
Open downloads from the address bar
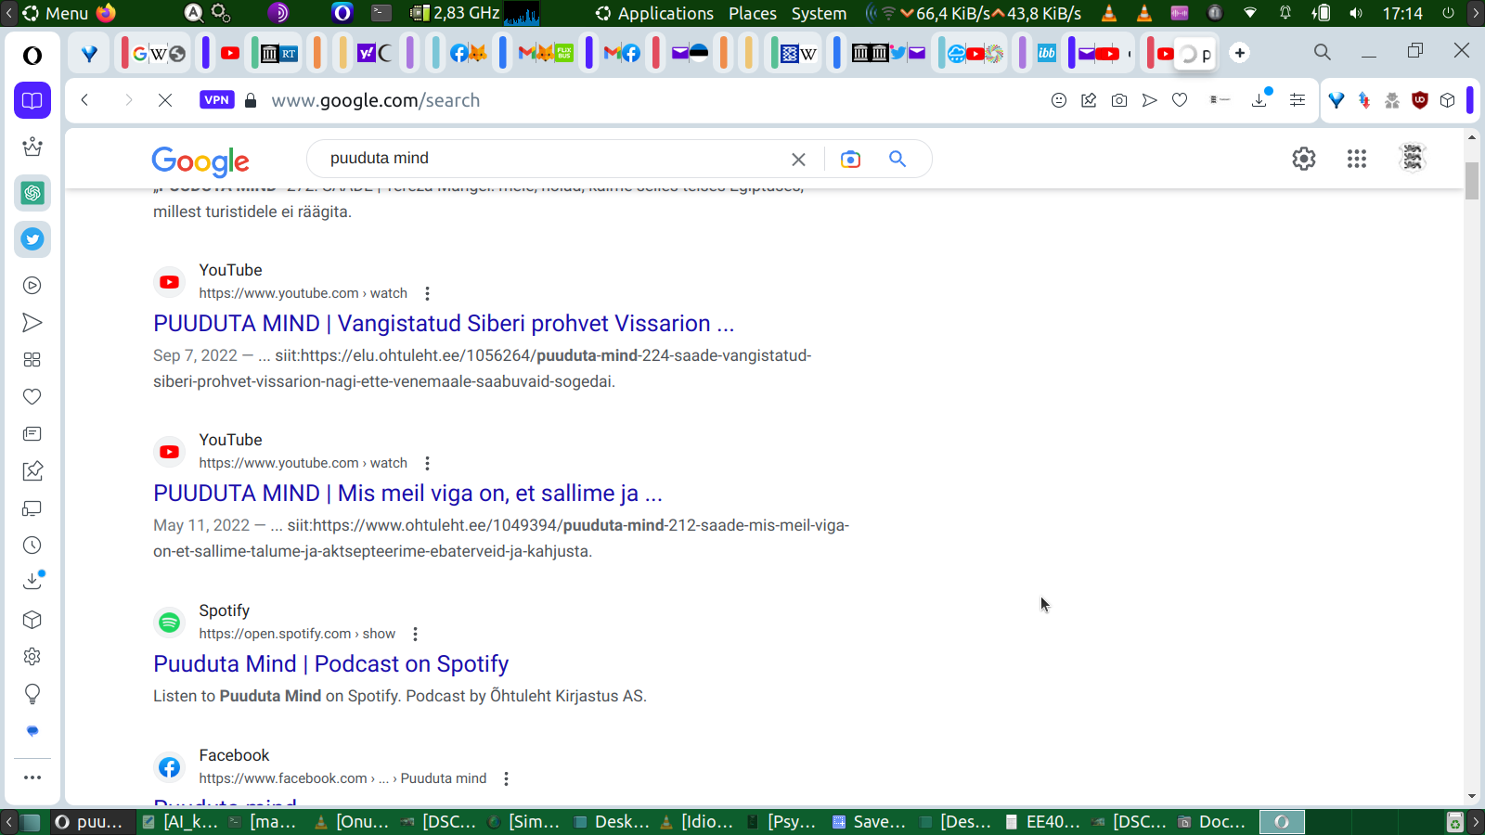click(1260, 99)
